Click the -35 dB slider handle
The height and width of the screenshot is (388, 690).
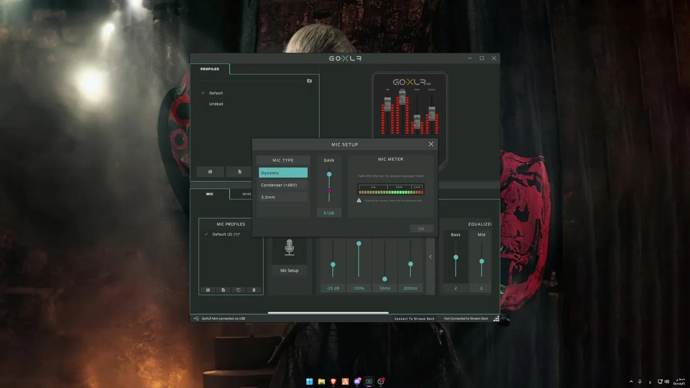(x=333, y=265)
